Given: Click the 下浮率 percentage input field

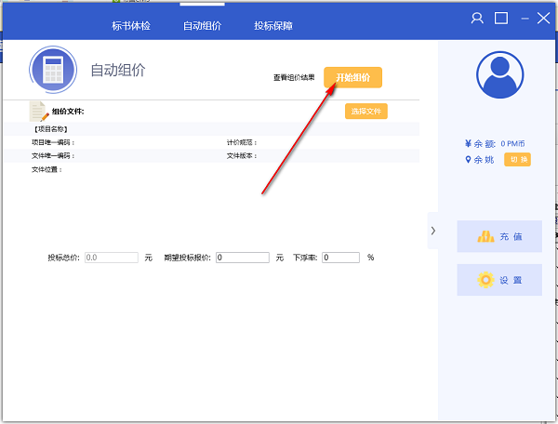Looking at the screenshot, I should 339,257.
